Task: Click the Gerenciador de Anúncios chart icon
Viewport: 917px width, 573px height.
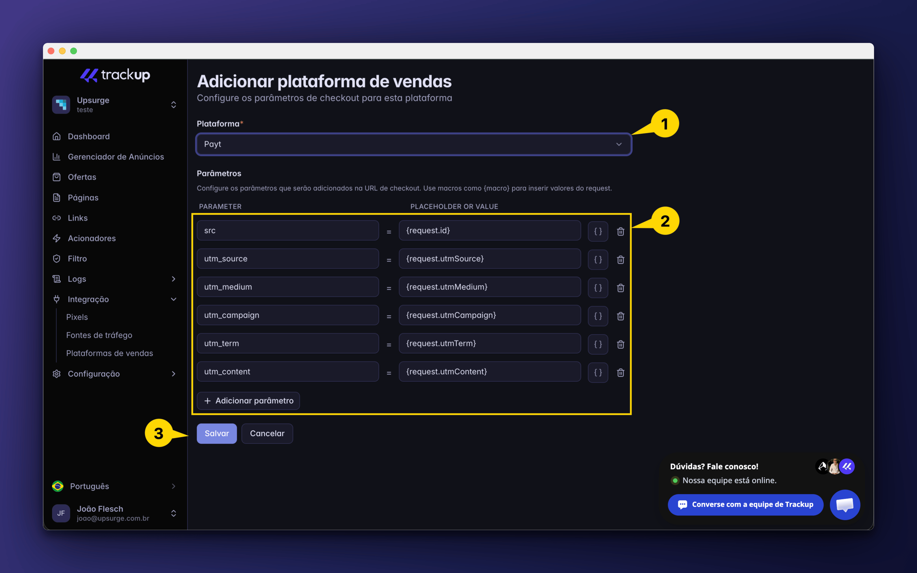Action: pos(57,156)
